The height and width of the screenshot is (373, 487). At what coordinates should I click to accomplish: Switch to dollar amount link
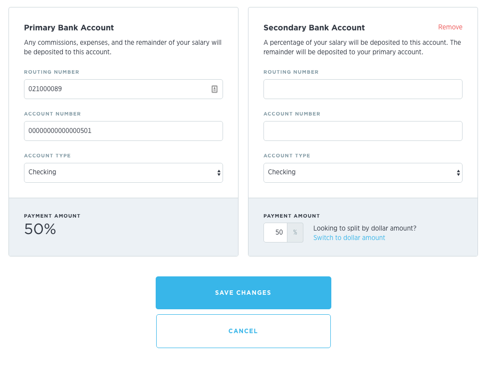click(x=349, y=238)
